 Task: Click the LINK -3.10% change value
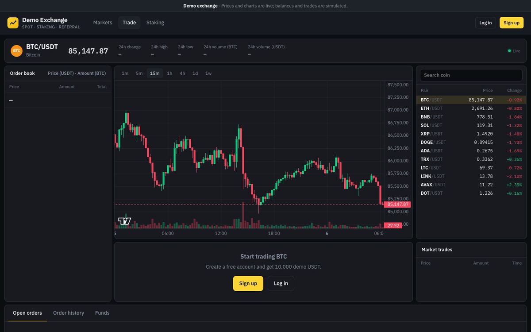pyautogui.click(x=515, y=176)
